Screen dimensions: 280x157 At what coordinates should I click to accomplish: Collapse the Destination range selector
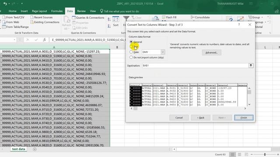point(251,65)
